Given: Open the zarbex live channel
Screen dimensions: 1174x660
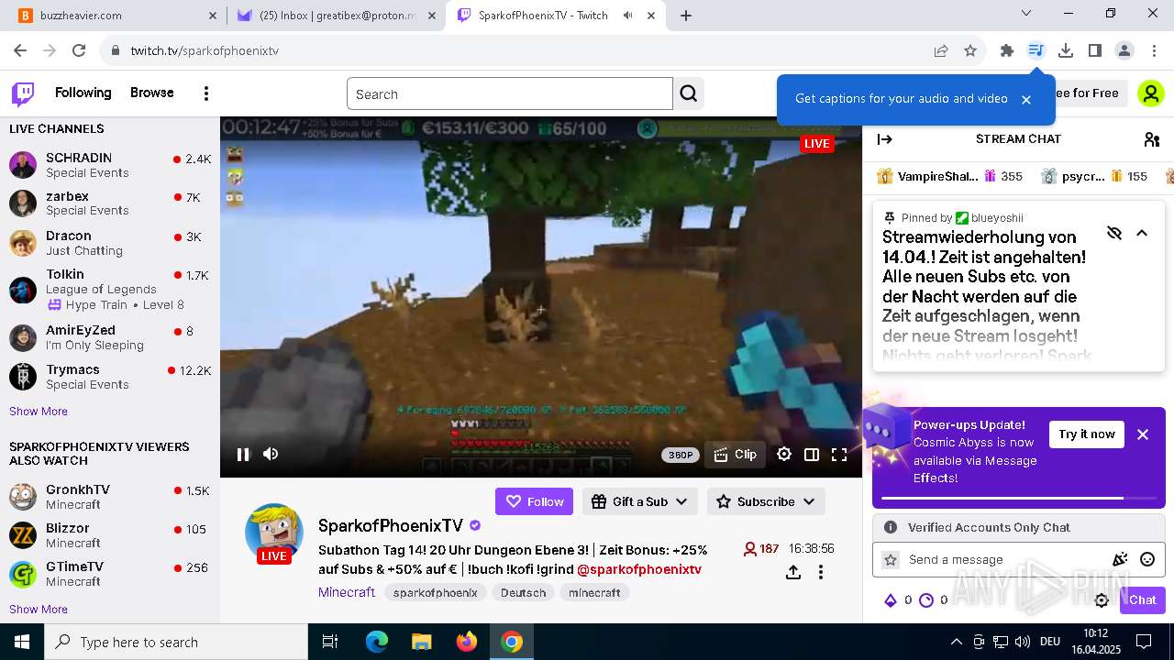Looking at the screenshot, I should 110,203.
